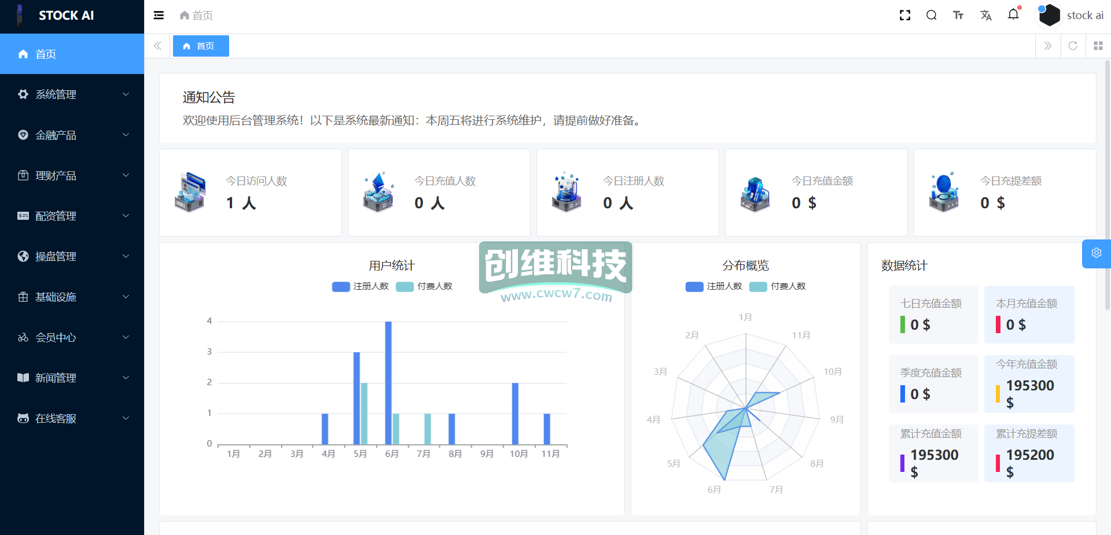
Task: Open the blue settings gear panel
Action: [1096, 253]
